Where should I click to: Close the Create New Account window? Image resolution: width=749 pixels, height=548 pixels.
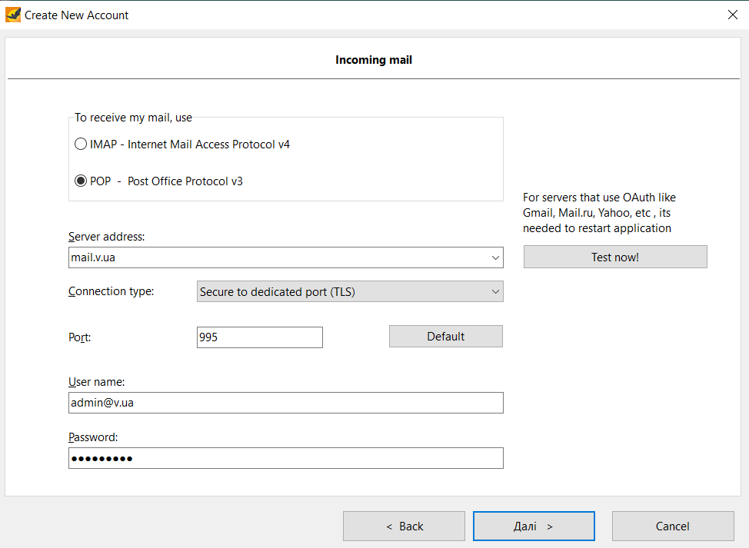pyautogui.click(x=733, y=15)
